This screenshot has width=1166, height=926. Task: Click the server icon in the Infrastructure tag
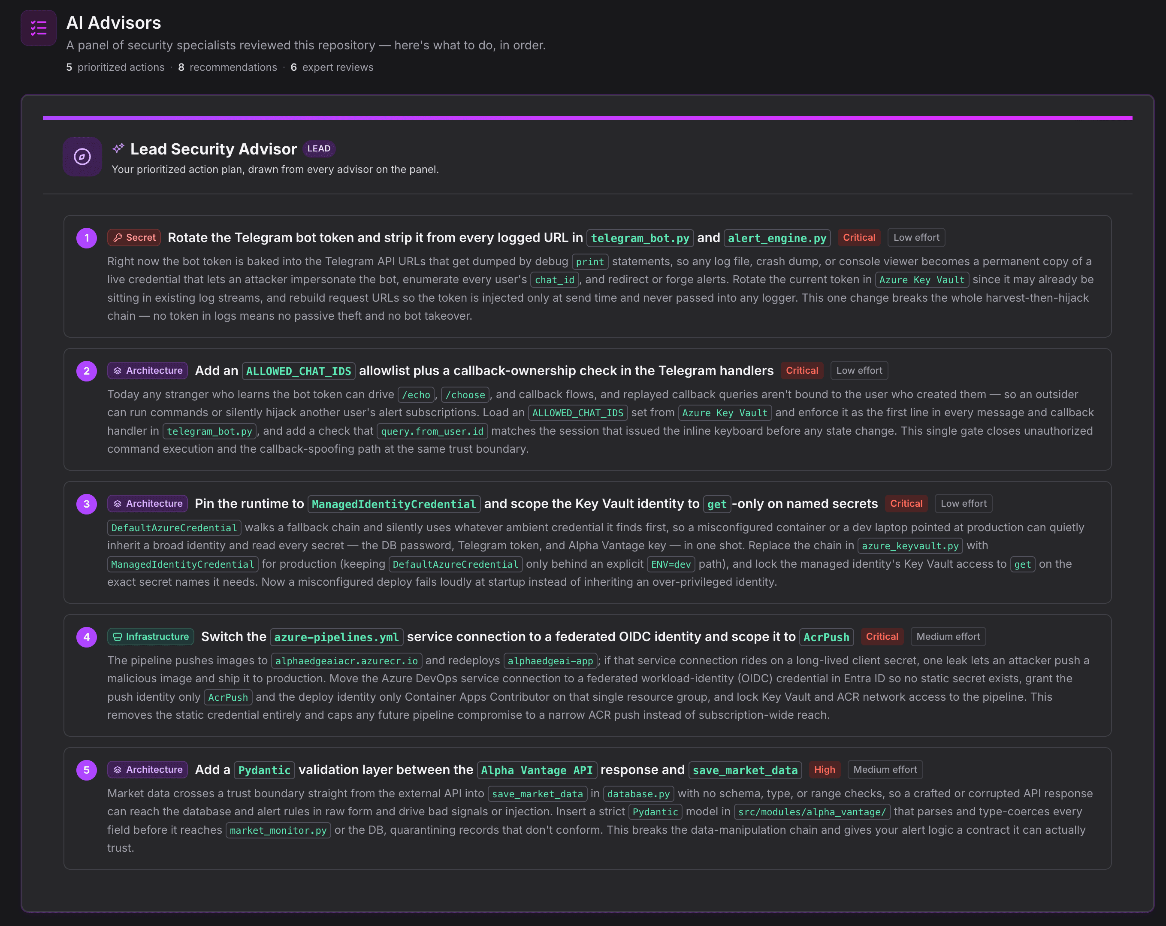click(x=118, y=637)
